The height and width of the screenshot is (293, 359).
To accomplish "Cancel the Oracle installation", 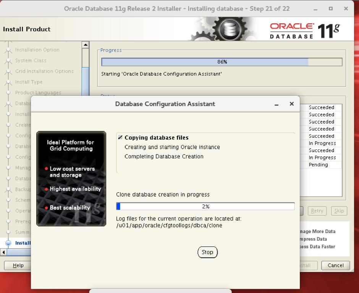I will coord(335,265).
